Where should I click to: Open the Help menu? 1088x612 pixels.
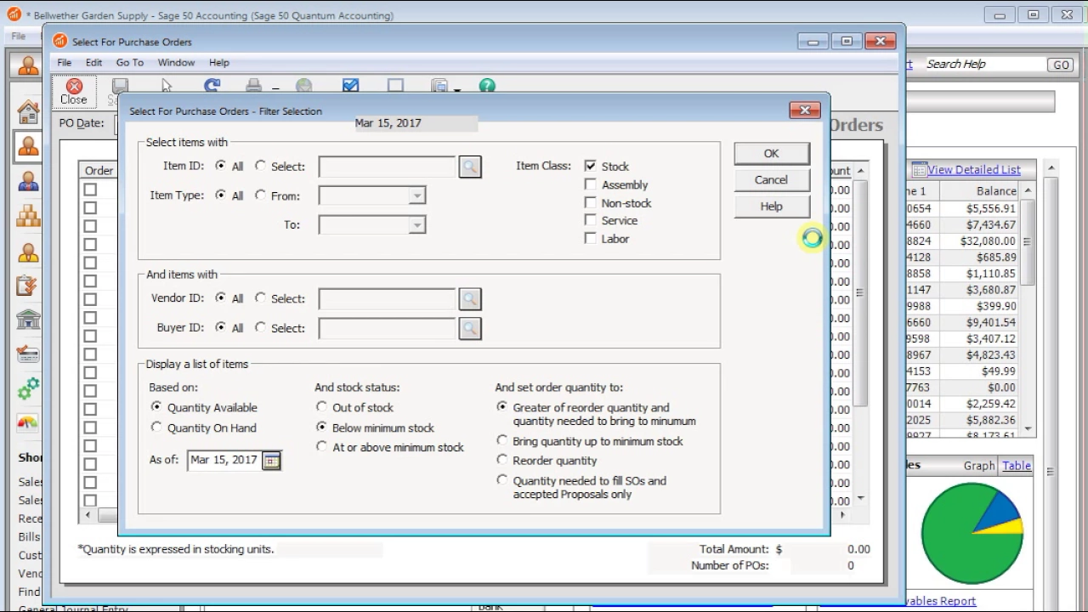pyautogui.click(x=219, y=63)
